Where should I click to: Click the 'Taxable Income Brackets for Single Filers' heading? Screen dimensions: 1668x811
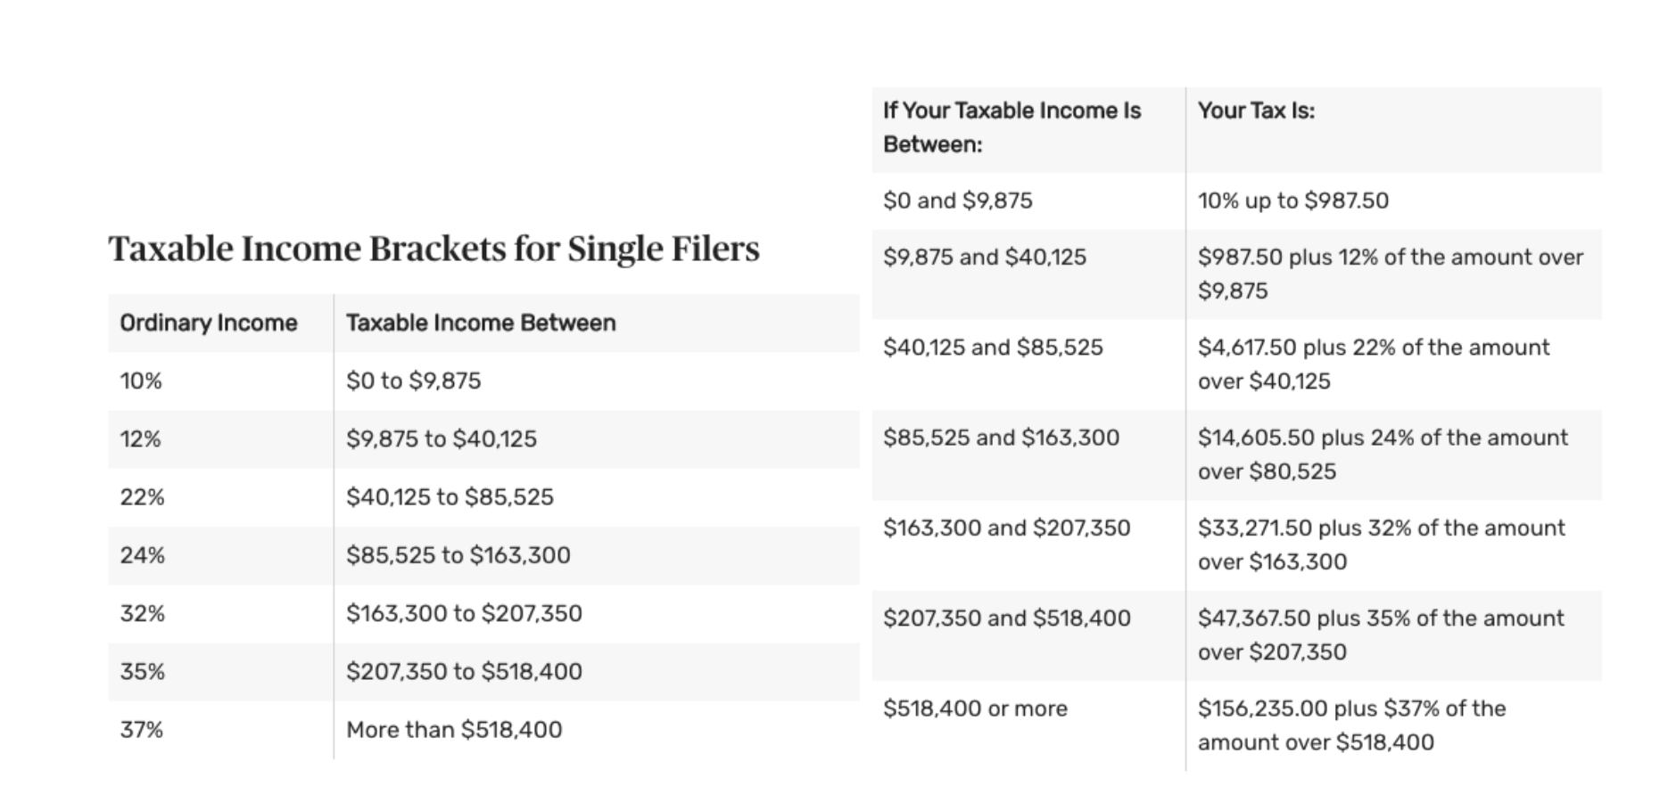[434, 249]
